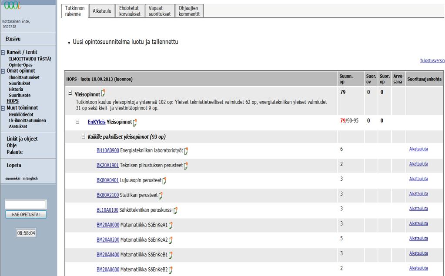Click the teaching search input field
The height and width of the screenshot is (276, 445).
click(26, 204)
